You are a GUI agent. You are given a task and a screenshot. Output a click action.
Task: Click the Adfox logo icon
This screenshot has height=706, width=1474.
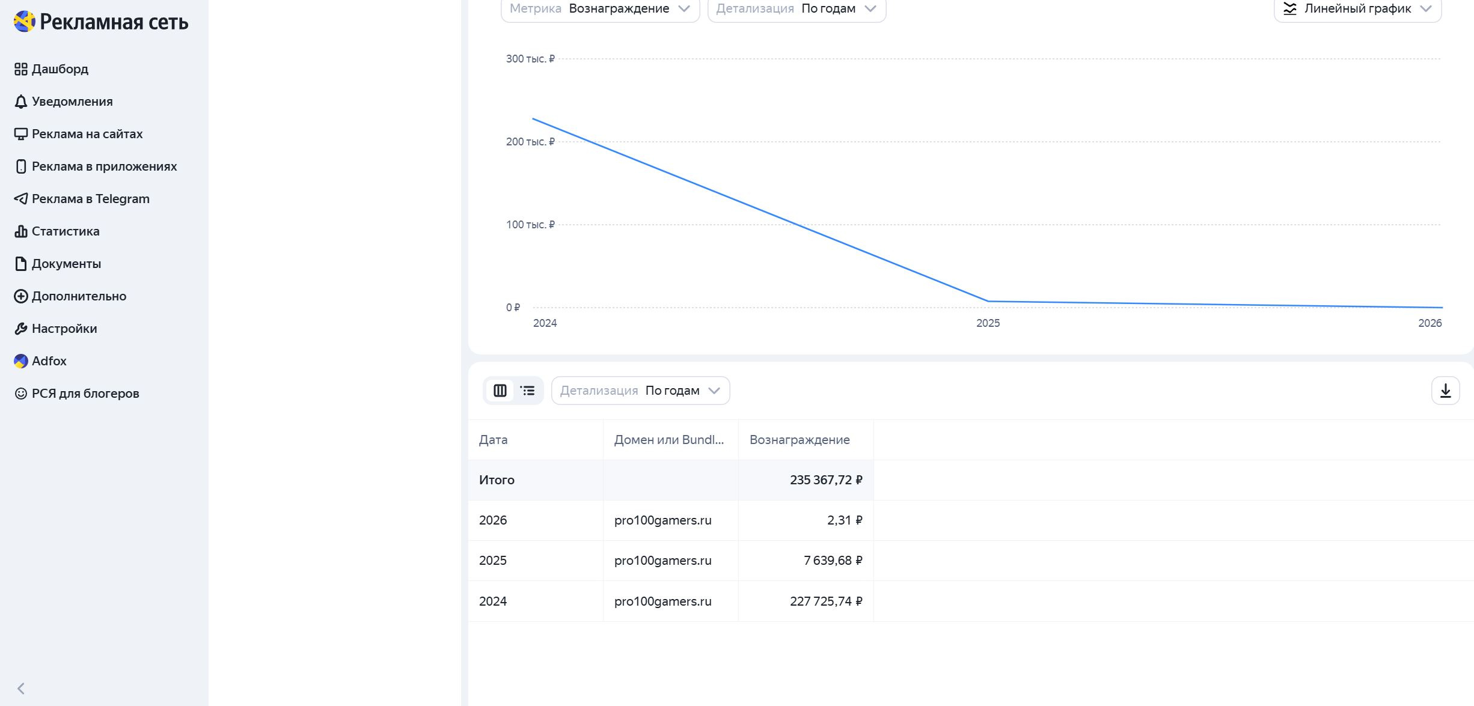21,361
